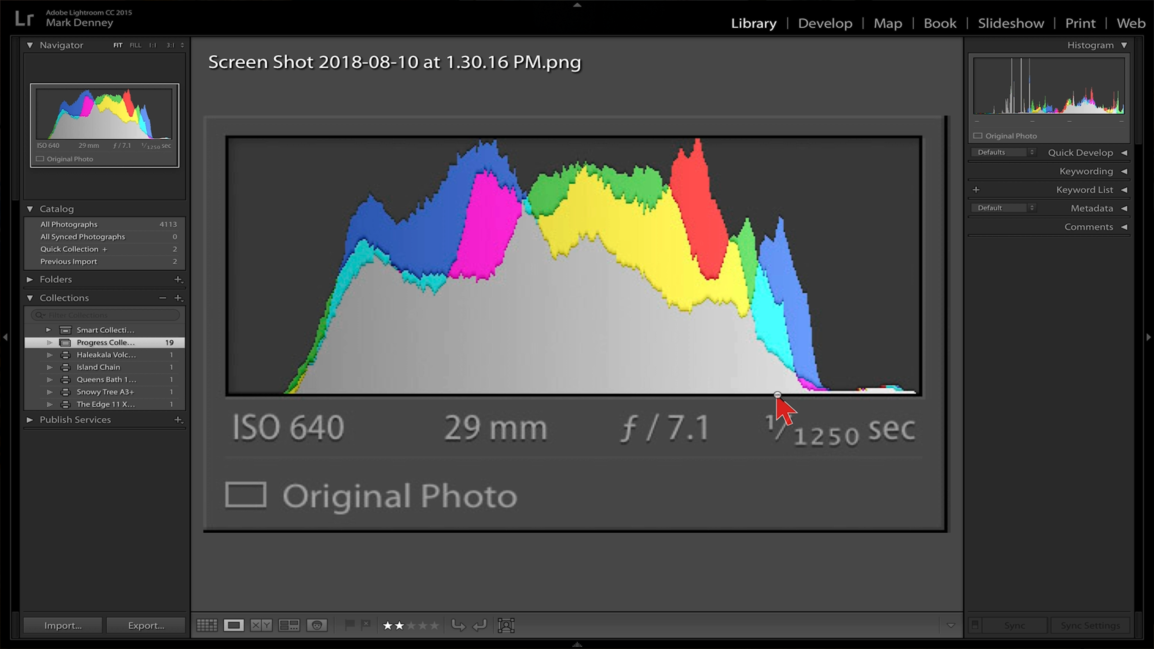Select the Progress Collection row
The width and height of the screenshot is (1154, 649).
coord(105,343)
